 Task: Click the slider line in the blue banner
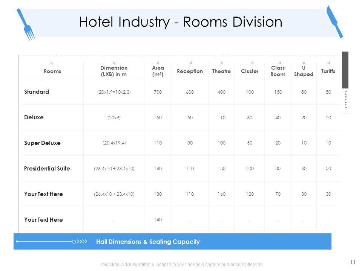[x=44, y=242]
